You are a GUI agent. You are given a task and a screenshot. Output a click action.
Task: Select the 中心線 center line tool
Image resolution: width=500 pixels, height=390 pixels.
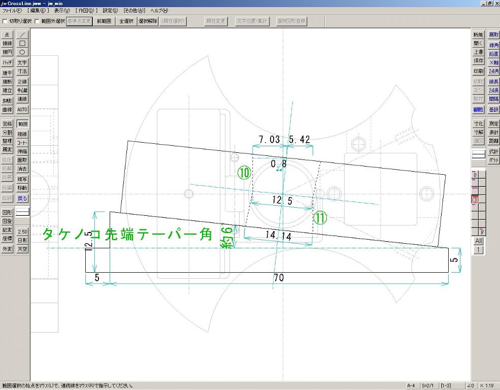click(x=22, y=90)
